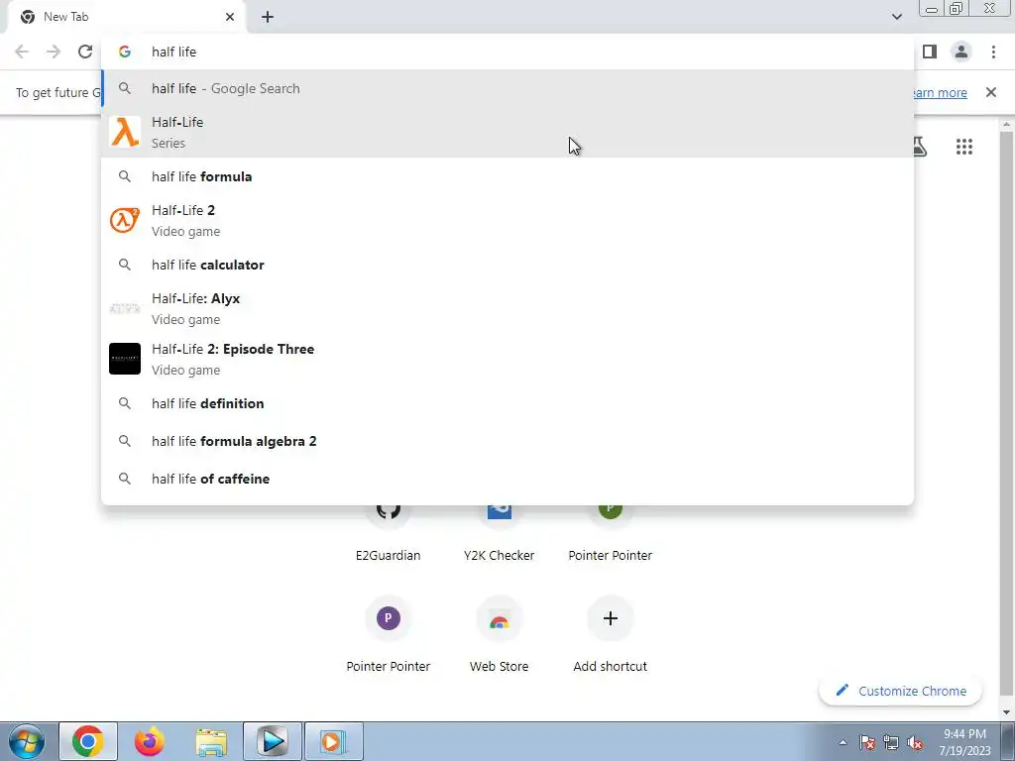Click the Action Center flag icon
The height and width of the screenshot is (761, 1015).
pos(867,742)
